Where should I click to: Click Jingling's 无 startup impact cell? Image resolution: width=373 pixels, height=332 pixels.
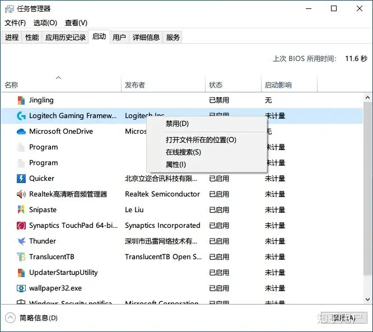268,100
